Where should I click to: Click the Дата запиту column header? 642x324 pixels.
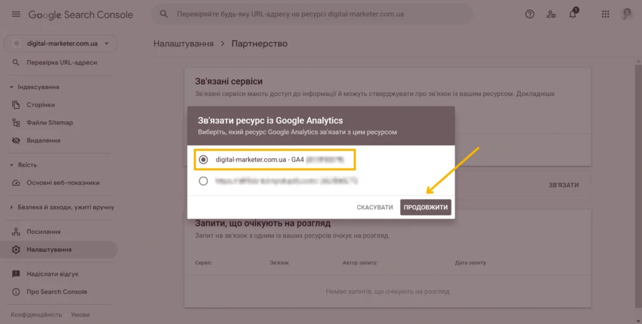[x=470, y=263]
